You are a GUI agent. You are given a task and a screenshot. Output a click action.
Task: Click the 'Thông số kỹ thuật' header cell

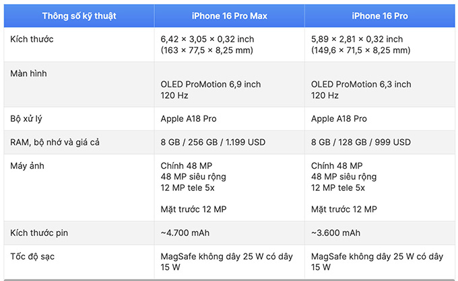click(x=78, y=15)
